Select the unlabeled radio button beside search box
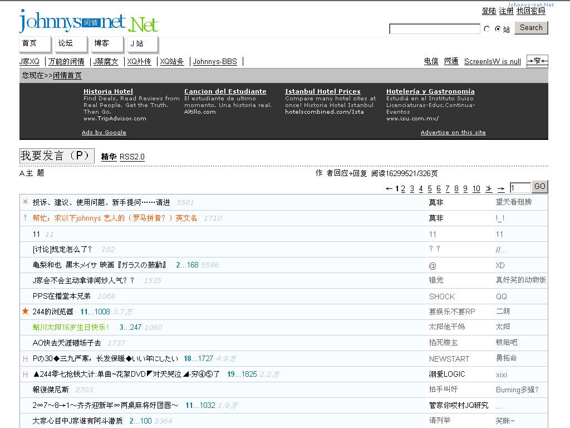Image resolution: width=570 pixels, height=428 pixels. point(487,29)
